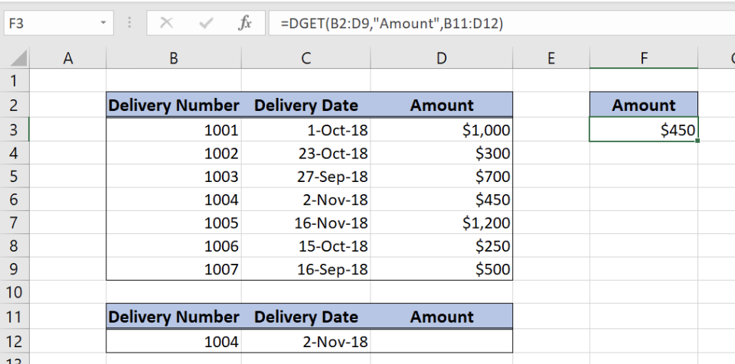Select column B header
Image resolution: width=735 pixels, height=364 pixels.
(x=173, y=58)
